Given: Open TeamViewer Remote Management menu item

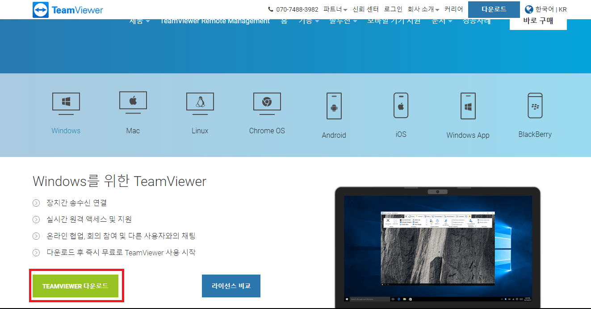Looking at the screenshot, I should pyautogui.click(x=215, y=21).
